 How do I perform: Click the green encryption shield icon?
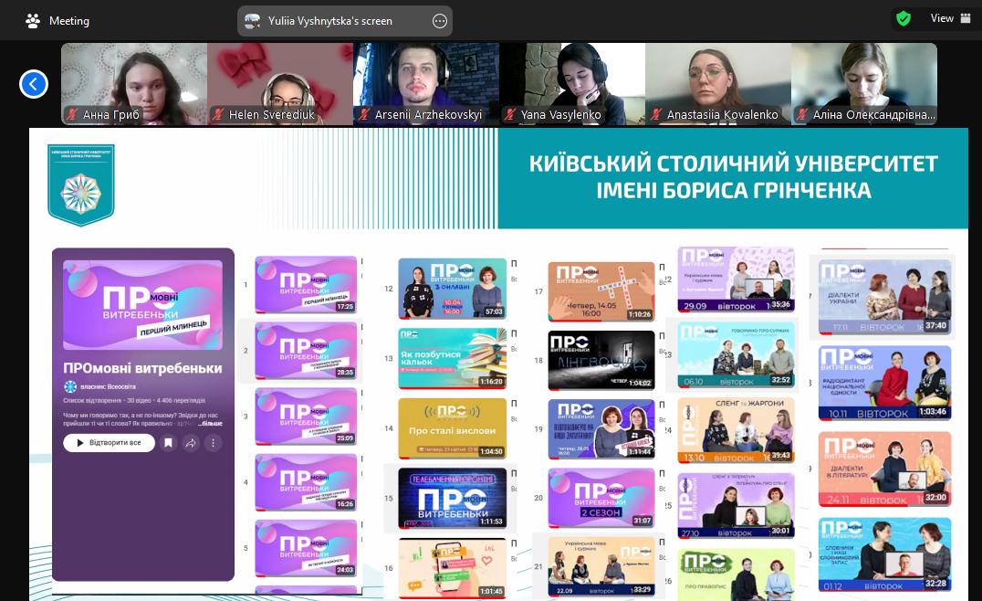point(903,18)
